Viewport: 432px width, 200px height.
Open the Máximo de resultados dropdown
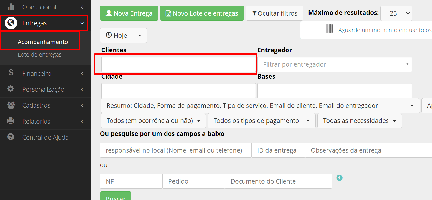[396, 13]
